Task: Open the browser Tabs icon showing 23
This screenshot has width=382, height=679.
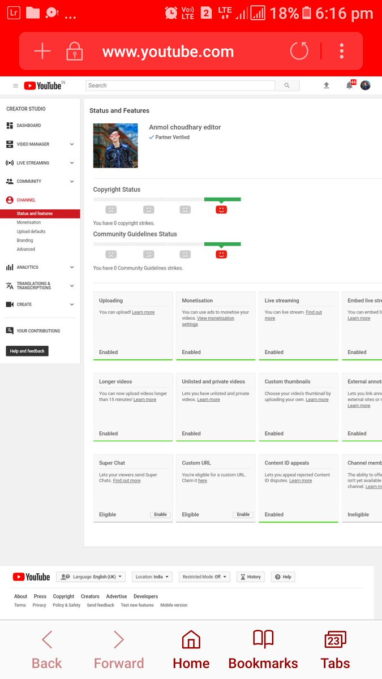Action: tap(335, 639)
